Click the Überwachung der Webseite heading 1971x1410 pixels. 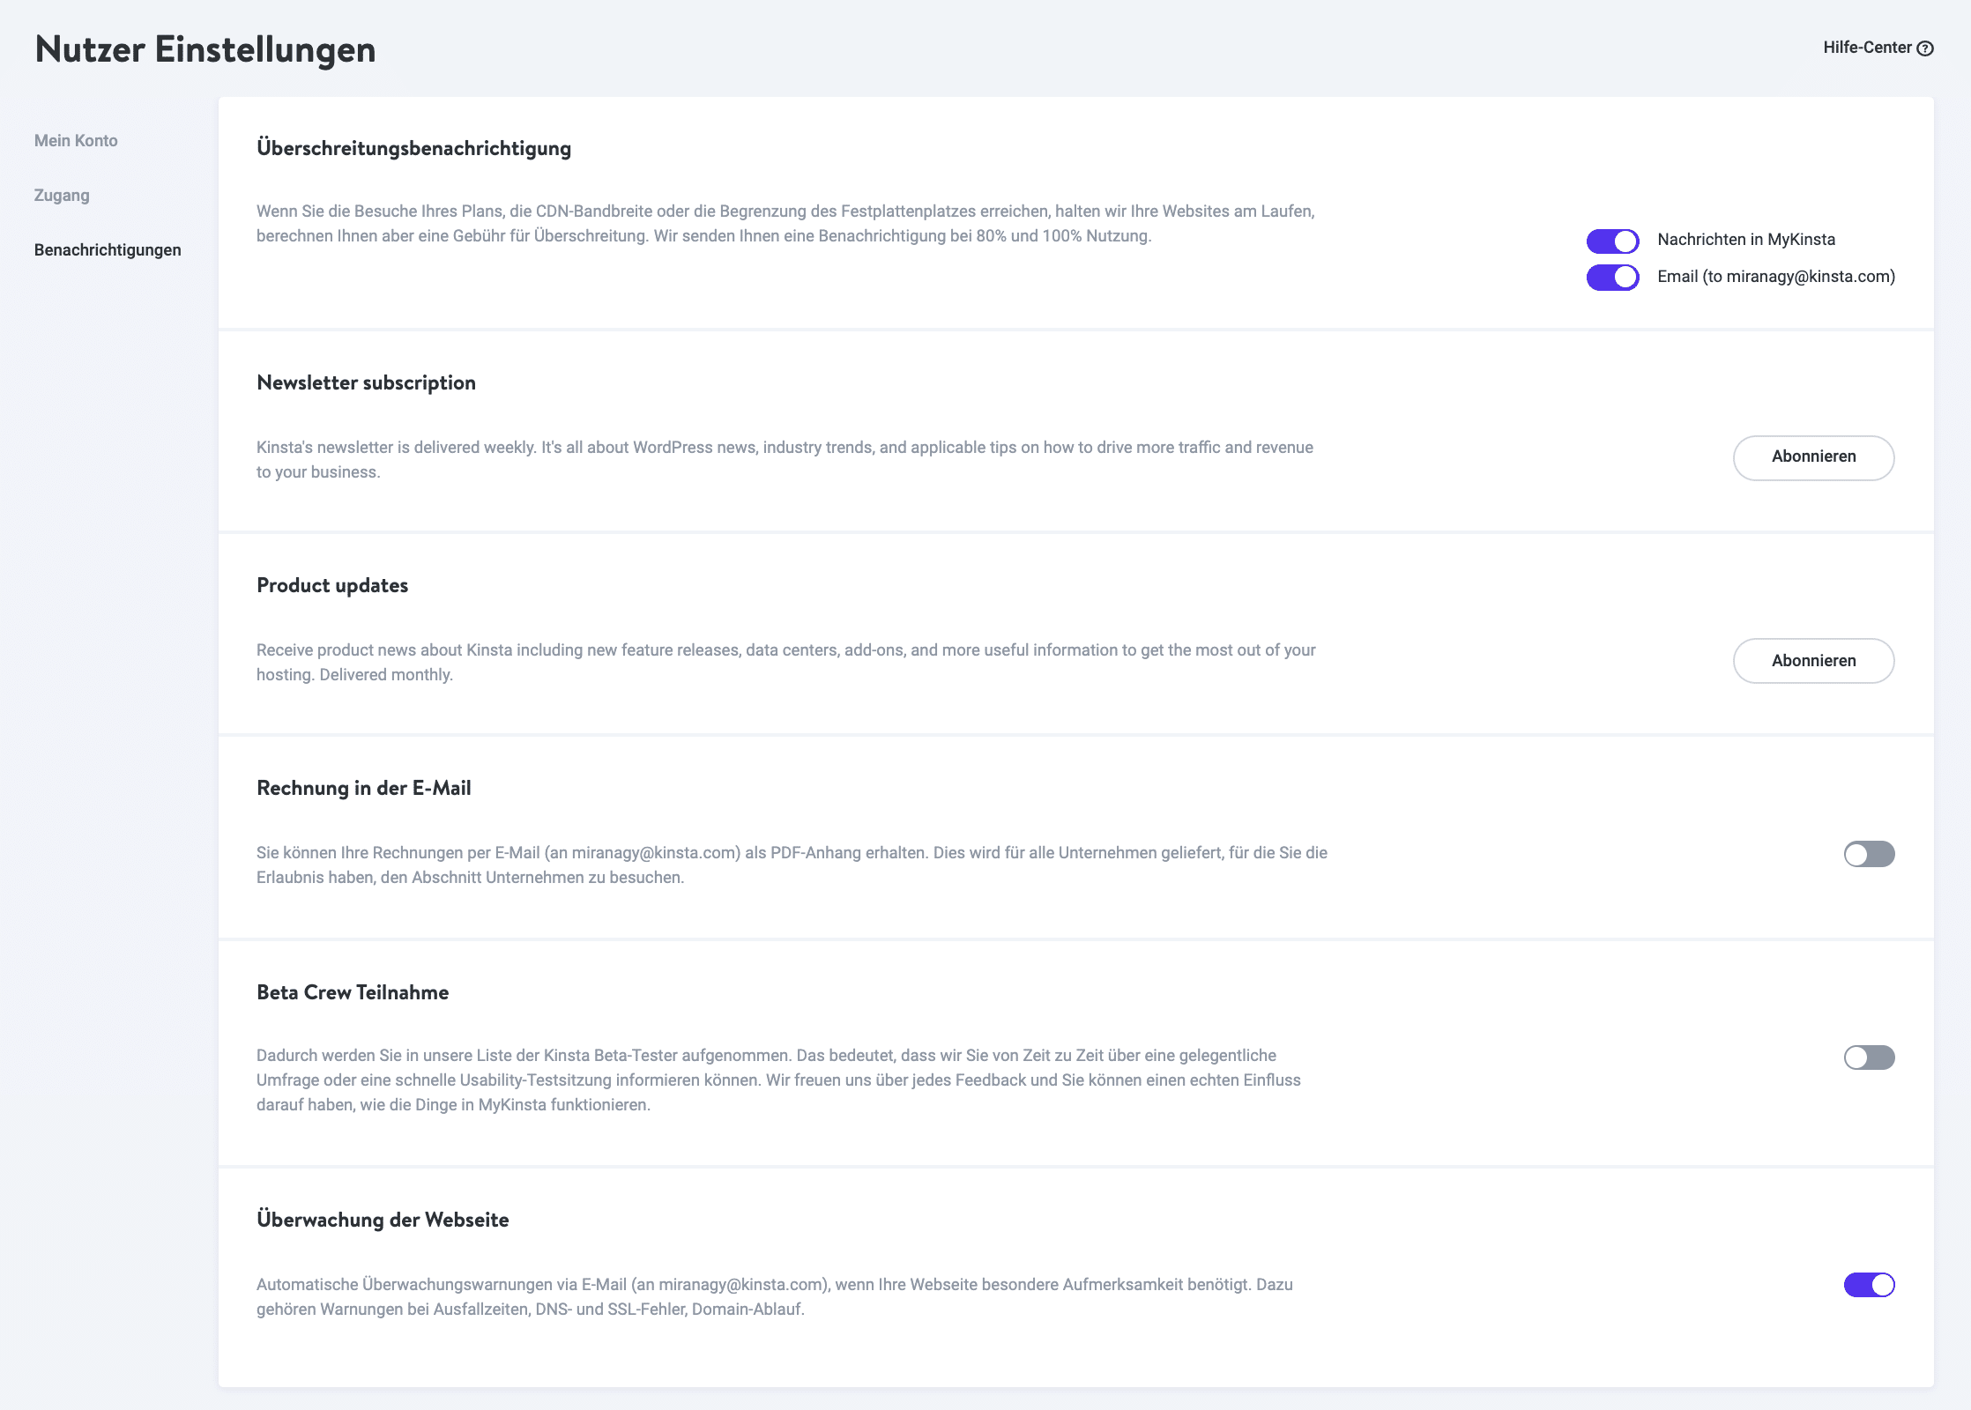[x=383, y=1220]
